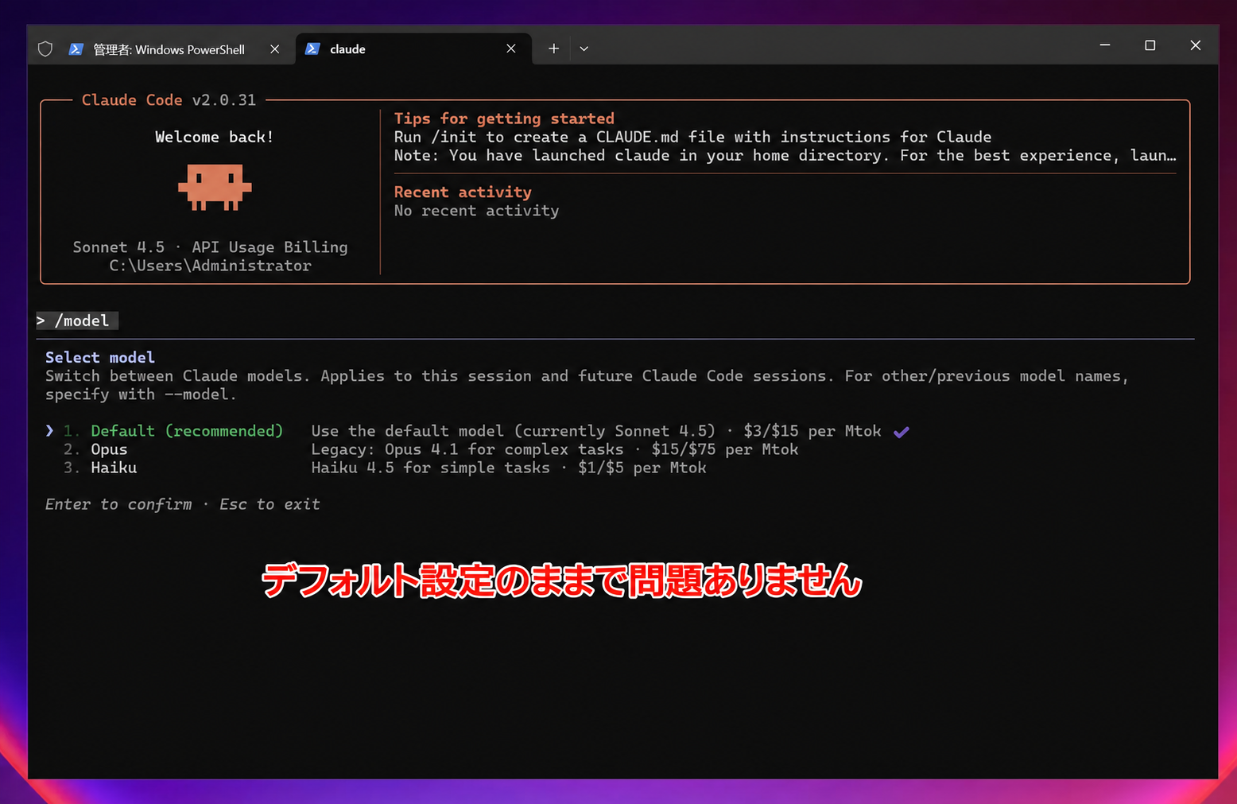Click the 'Tips for getting started' heading
This screenshot has width=1237, height=804.
(504, 118)
